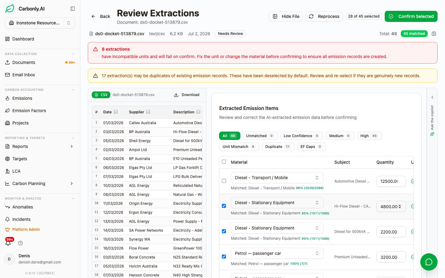Click the 4800.00 quantity stepper arrows
Image resolution: width=445 pixels, height=278 pixels.
coord(400,207)
